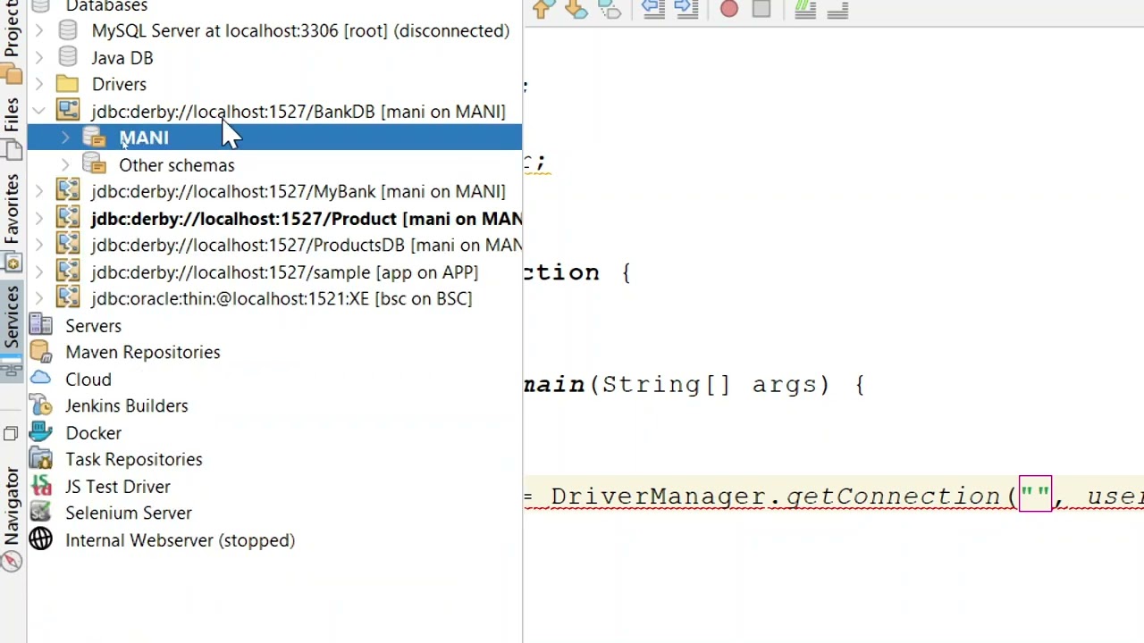Click 'main(String[] args)' in the editor

click(676, 385)
